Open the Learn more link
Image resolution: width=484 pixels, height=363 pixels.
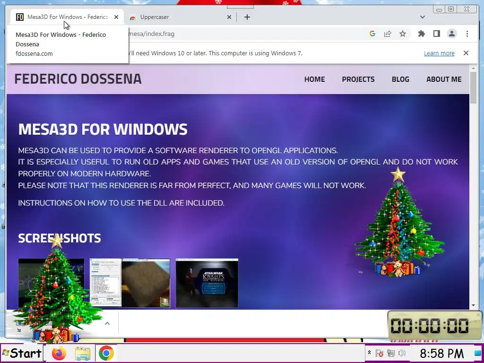439,53
